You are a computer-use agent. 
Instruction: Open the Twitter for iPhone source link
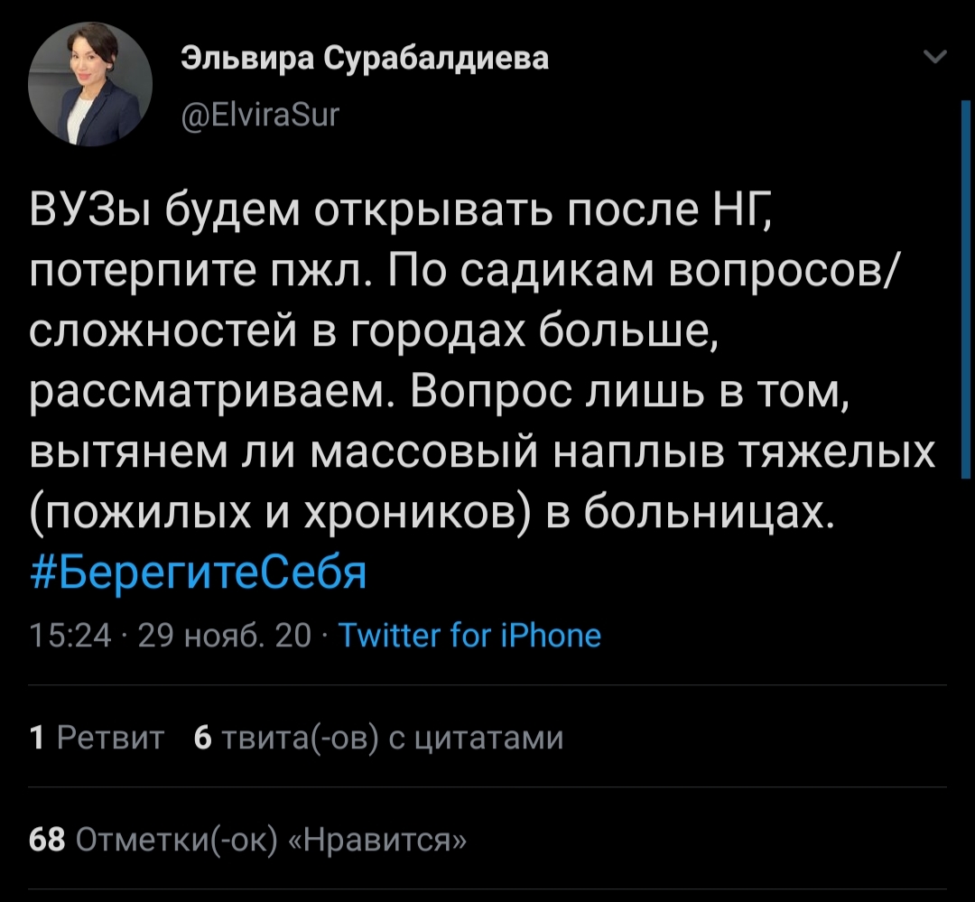coord(469,636)
